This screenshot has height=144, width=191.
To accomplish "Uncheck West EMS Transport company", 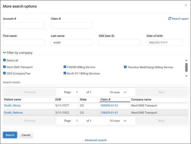I will [x=4, y=67].
